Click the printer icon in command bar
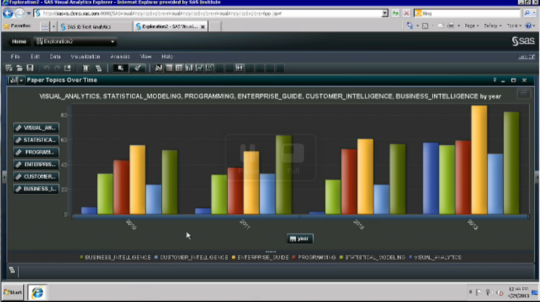Screen dimensions: 540x302 point(450,26)
